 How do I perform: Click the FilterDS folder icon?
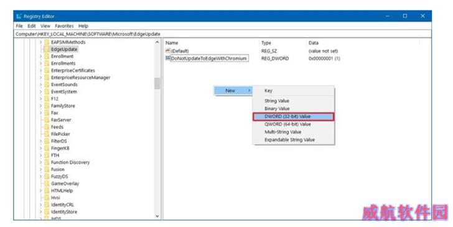[x=47, y=141]
